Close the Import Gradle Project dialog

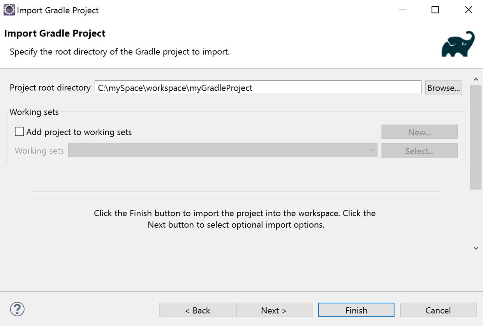point(469,10)
